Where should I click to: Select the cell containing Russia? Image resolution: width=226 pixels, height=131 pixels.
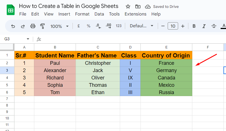(167, 92)
